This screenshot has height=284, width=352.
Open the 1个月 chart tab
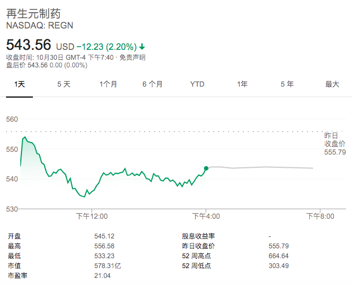click(x=108, y=84)
